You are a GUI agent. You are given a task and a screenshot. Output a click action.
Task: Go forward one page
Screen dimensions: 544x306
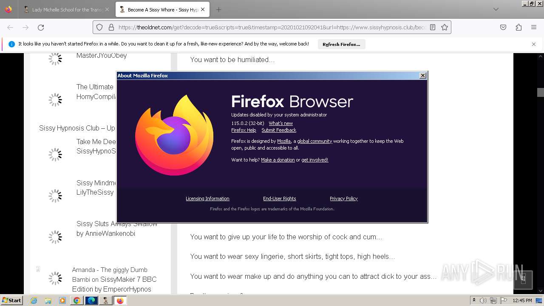point(25,27)
